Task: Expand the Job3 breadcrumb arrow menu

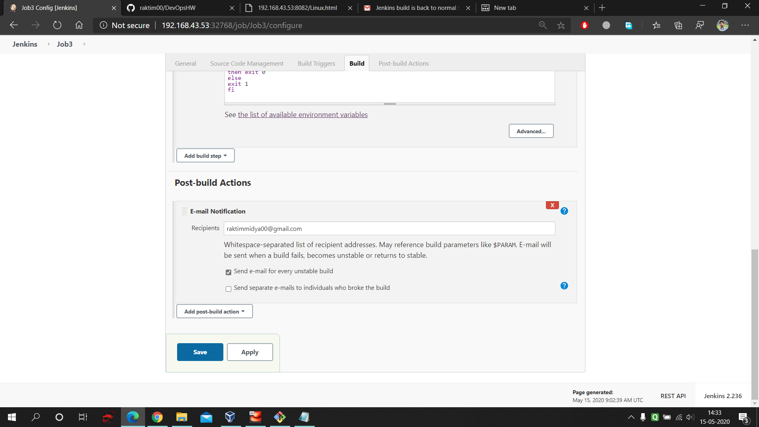Action: pos(84,44)
